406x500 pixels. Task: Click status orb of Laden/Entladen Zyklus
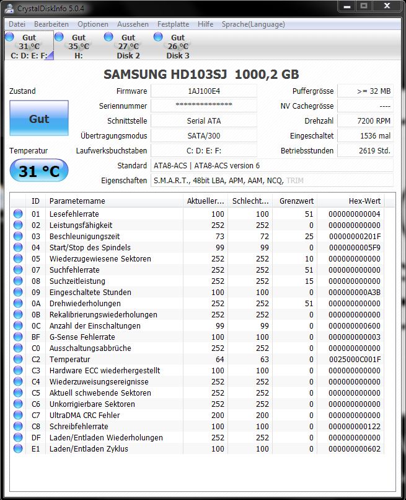point(18,448)
